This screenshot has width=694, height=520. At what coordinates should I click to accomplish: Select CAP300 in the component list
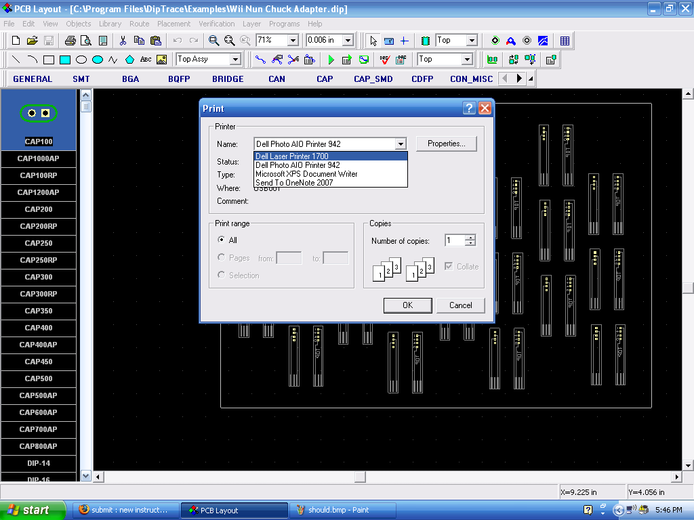coord(39,277)
